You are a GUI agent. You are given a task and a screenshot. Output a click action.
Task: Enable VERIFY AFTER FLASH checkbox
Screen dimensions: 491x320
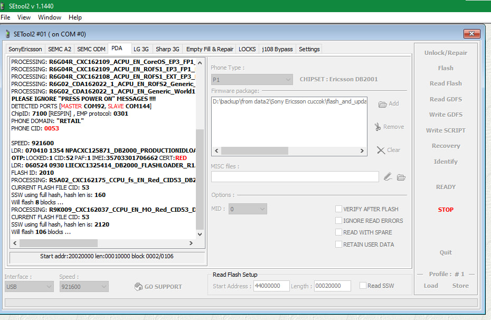pos(338,209)
